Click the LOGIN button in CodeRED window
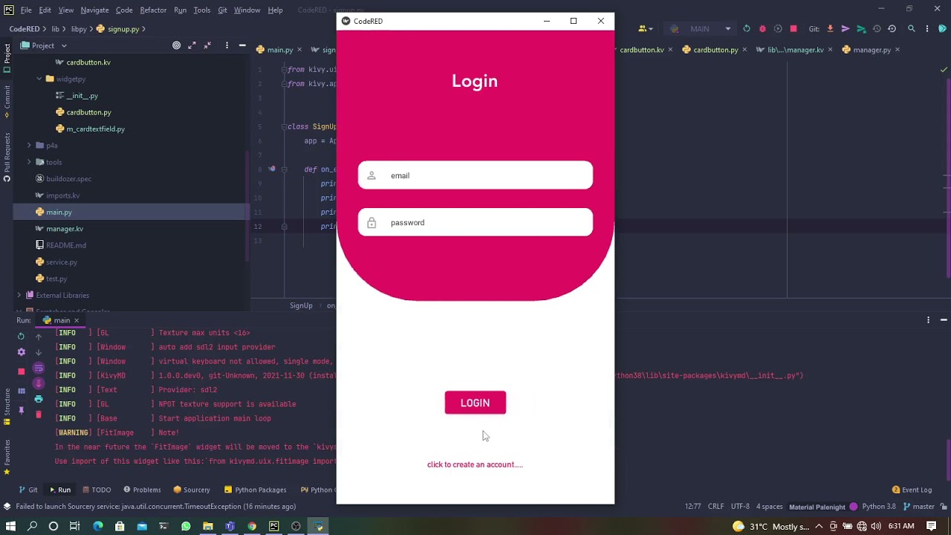 (x=475, y=403)
